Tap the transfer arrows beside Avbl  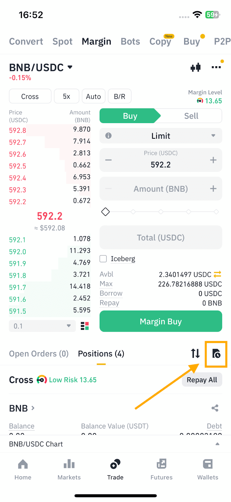[218, 275]
